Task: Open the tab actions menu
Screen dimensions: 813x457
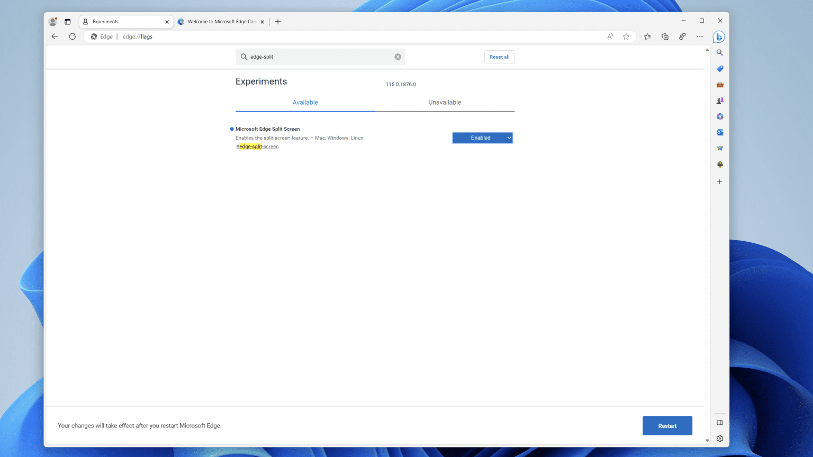Action: 67,21
